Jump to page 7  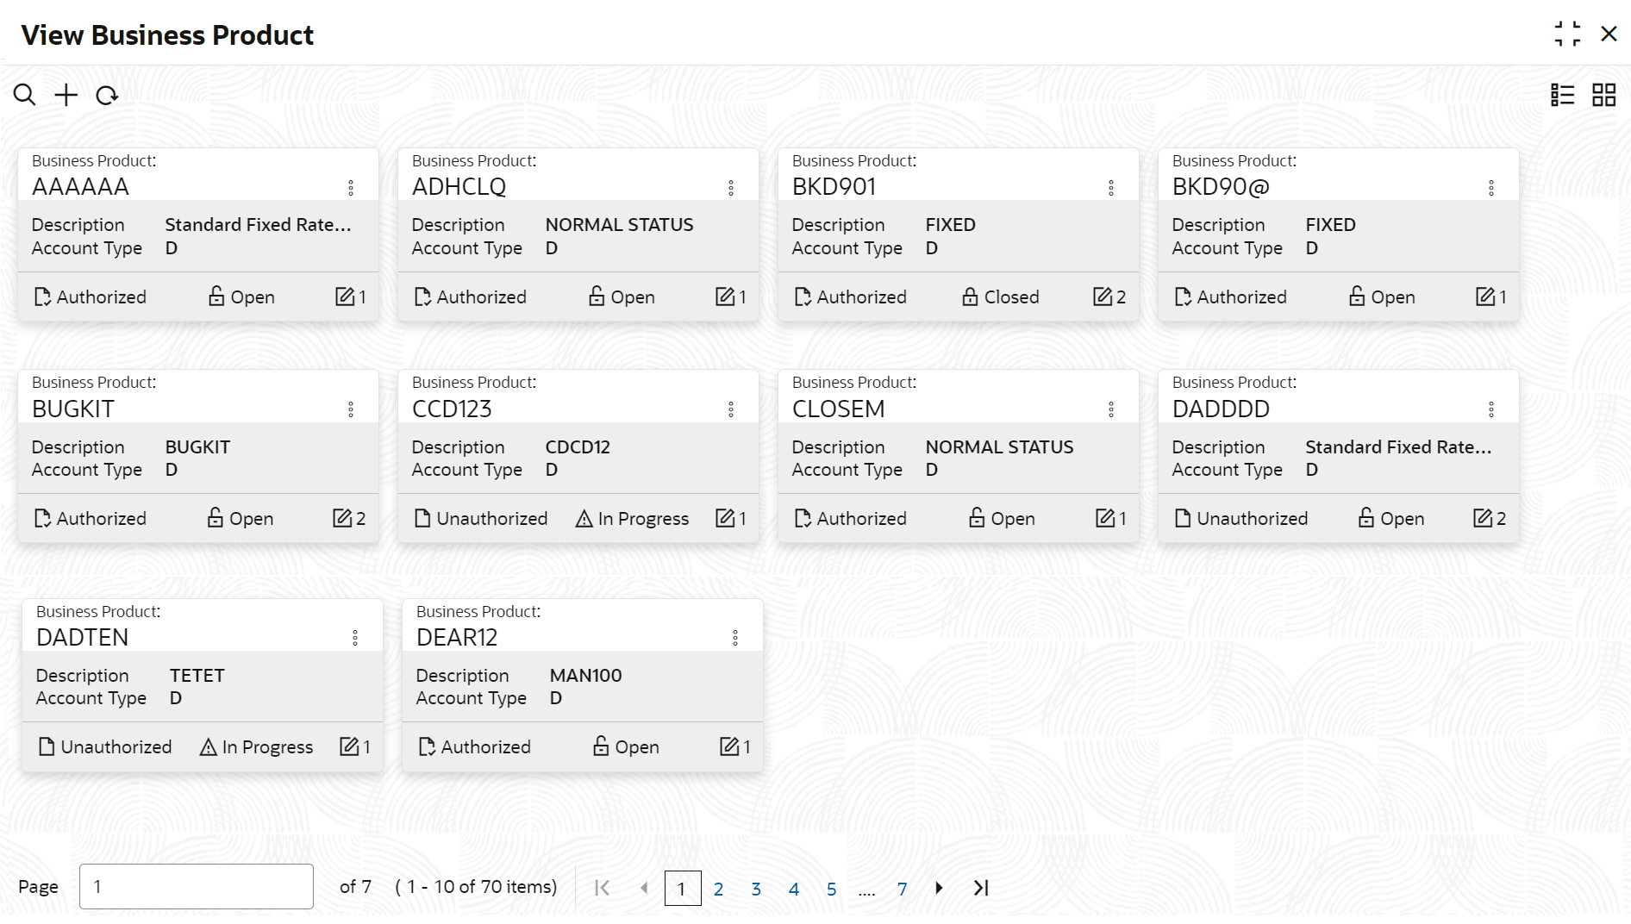click(902, 889)
